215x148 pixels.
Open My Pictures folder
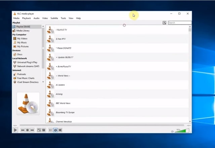tap(23, 47)
